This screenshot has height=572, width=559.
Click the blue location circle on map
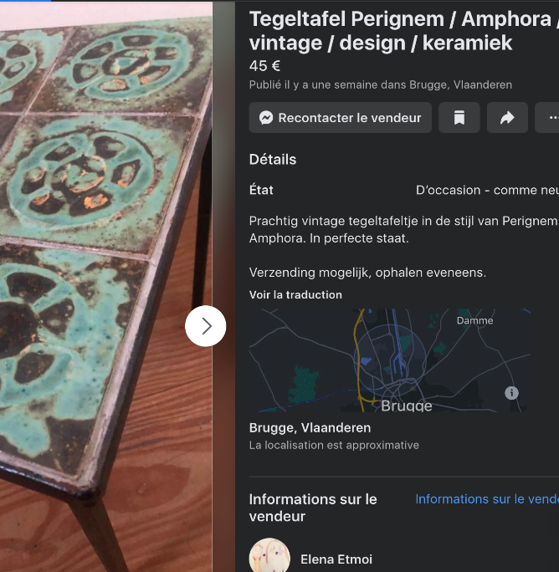coord(390,360)
